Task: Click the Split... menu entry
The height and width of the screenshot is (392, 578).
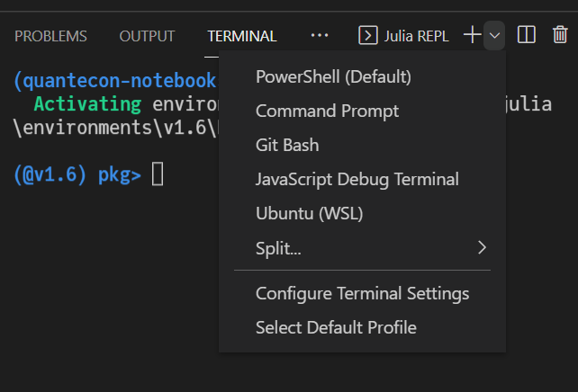Action: pyautogui.click(x=278, y=248)
